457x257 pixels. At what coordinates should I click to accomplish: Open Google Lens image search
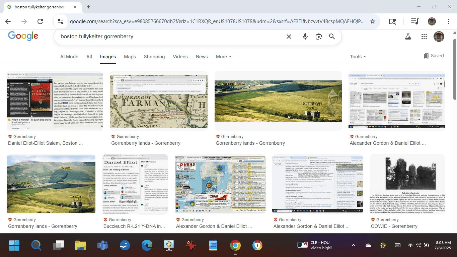pos(318,37)
